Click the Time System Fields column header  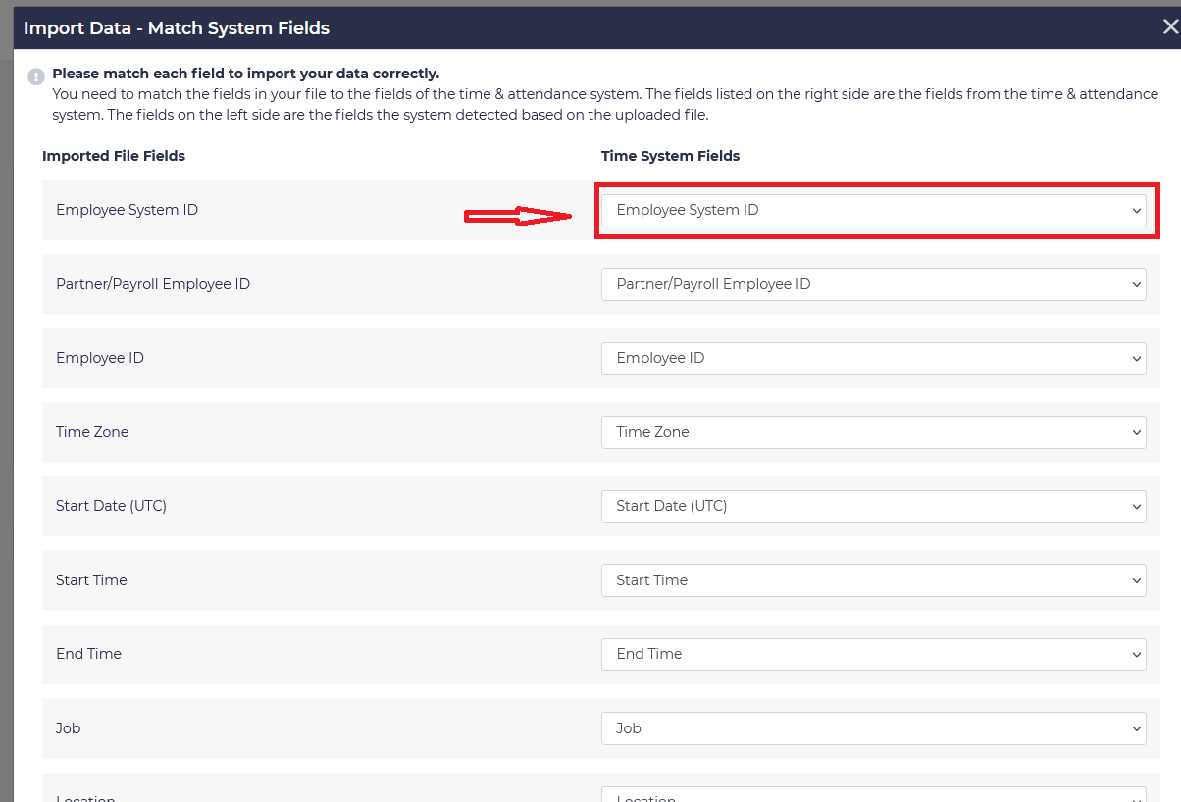[671, 156]
